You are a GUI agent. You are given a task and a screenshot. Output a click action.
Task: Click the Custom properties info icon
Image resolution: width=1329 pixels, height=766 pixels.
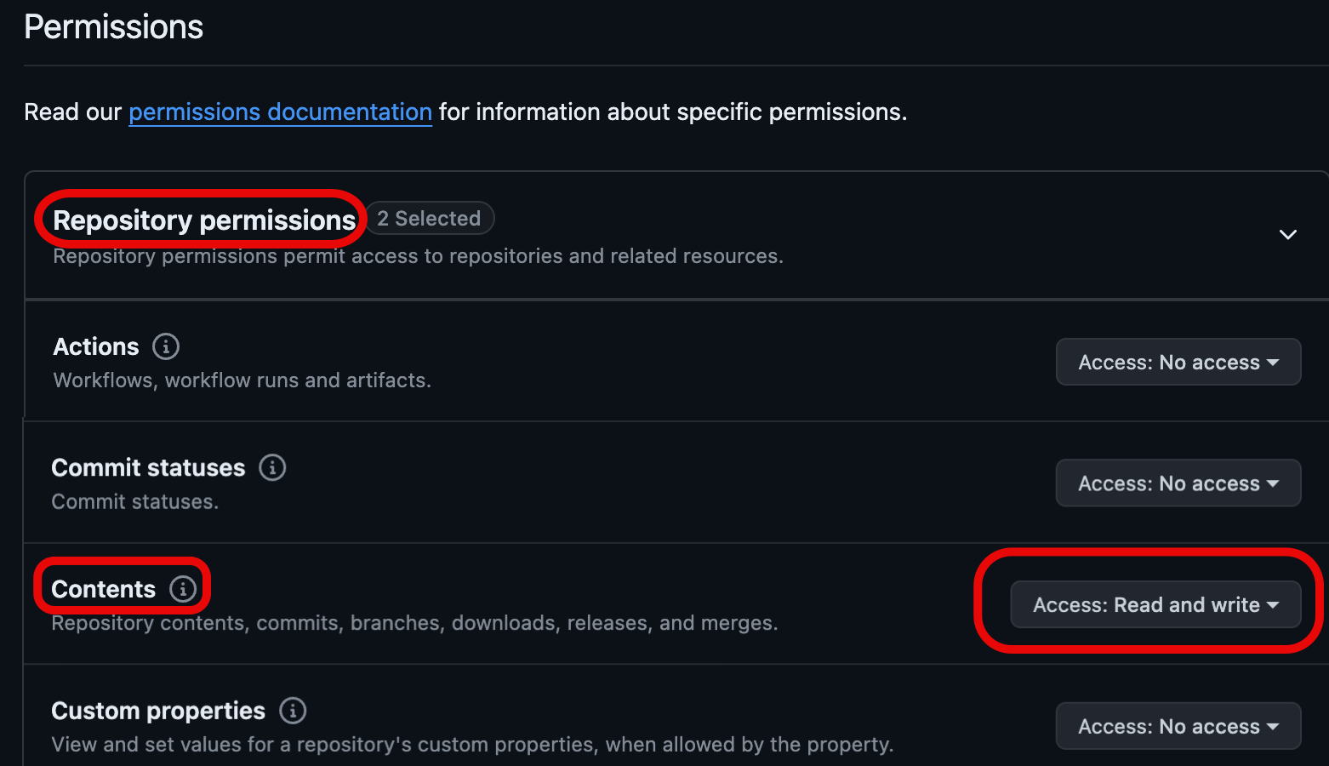(x=293, y=711)
